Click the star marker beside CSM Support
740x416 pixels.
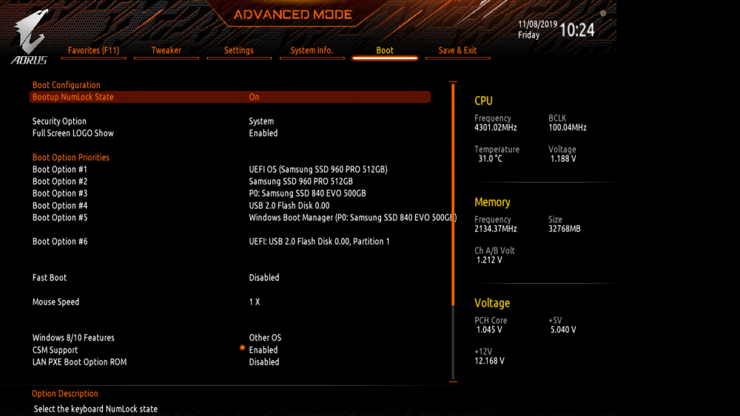[x=242, y=348]
